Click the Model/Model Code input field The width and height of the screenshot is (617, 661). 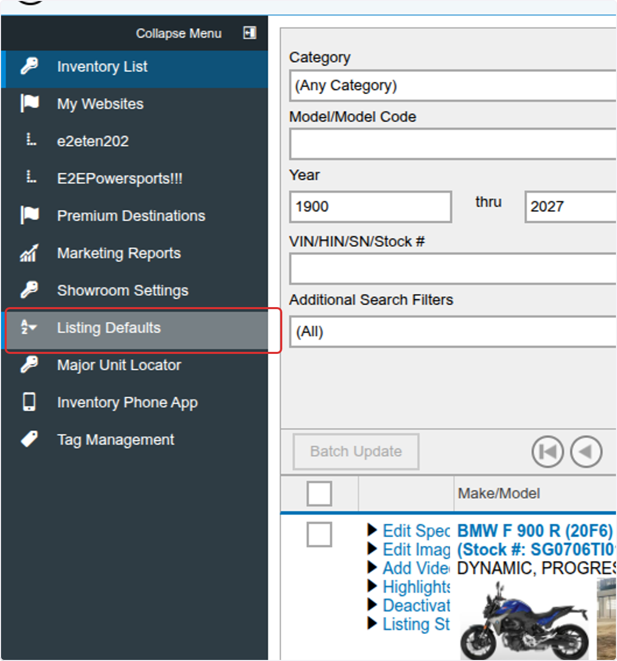pos(453,144)
